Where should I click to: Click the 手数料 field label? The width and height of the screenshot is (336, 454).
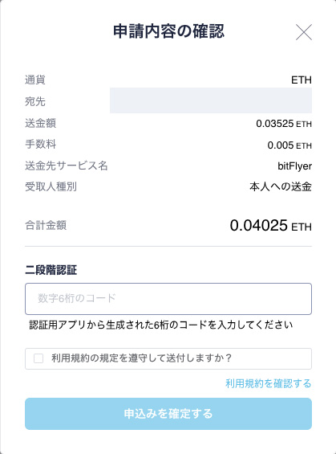(x=40, y=144)
